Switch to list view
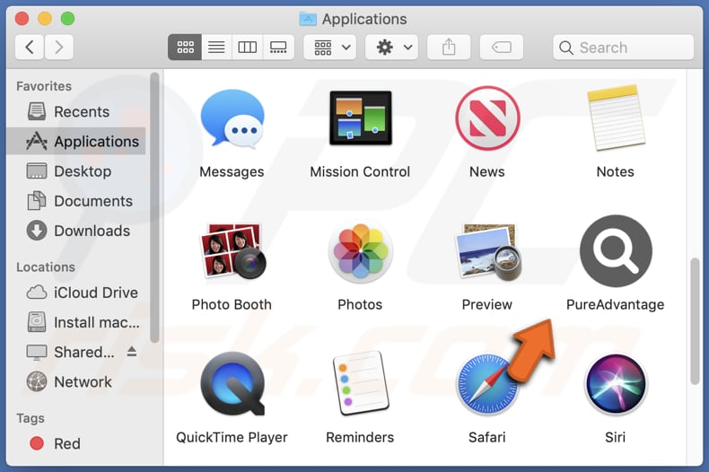 pyautogui.click(x=216, y=47)
